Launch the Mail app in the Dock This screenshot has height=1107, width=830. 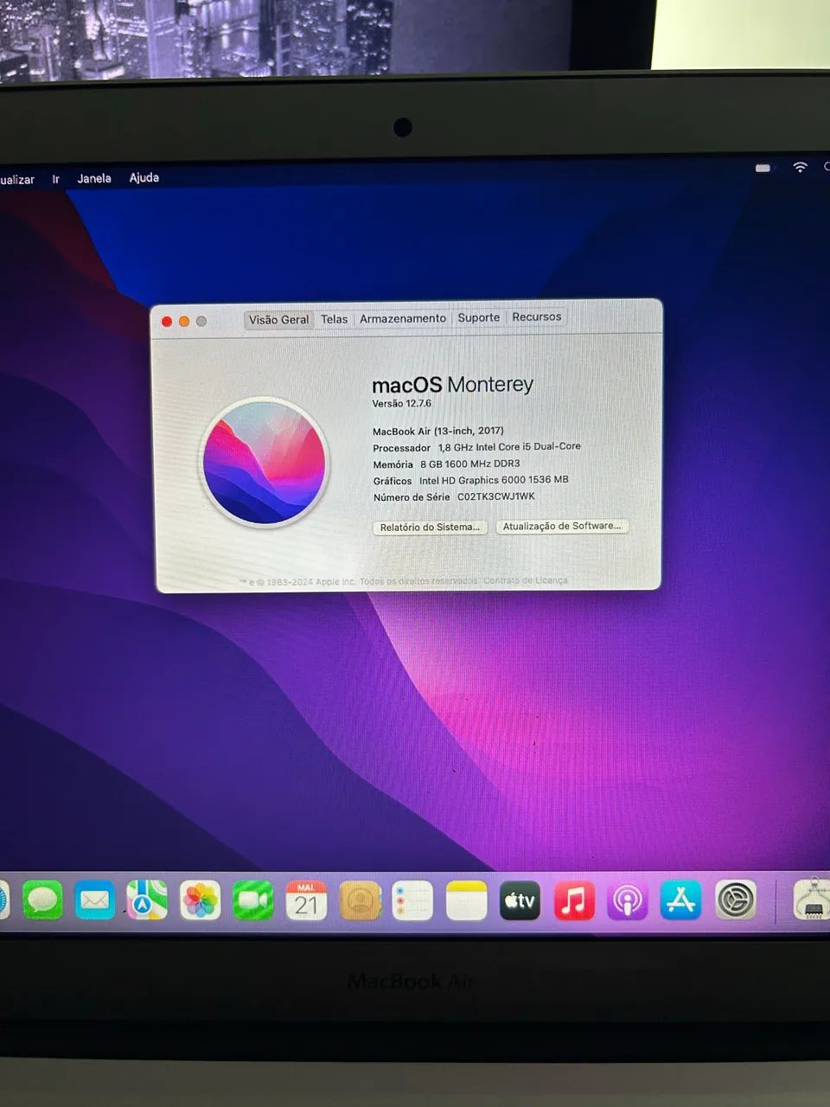point(94,901)
